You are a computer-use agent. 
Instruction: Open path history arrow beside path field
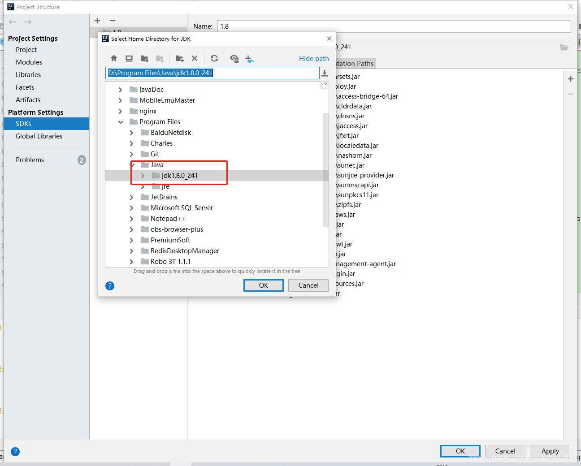click(x=325, y=73)
